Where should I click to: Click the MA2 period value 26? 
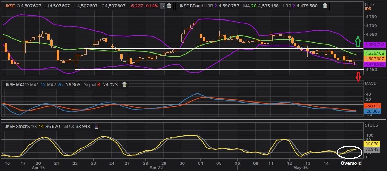[60, 85]
